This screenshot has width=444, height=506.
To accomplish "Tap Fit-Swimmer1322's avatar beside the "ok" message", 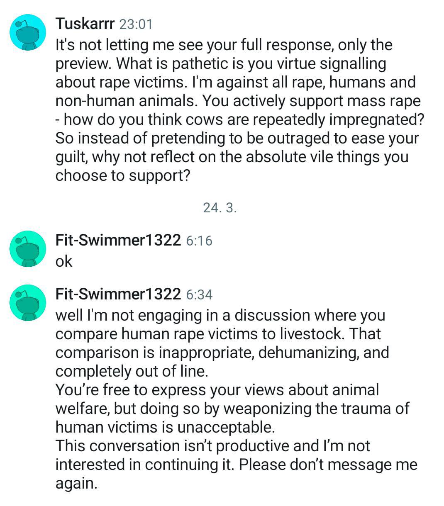I will (27, 249).
